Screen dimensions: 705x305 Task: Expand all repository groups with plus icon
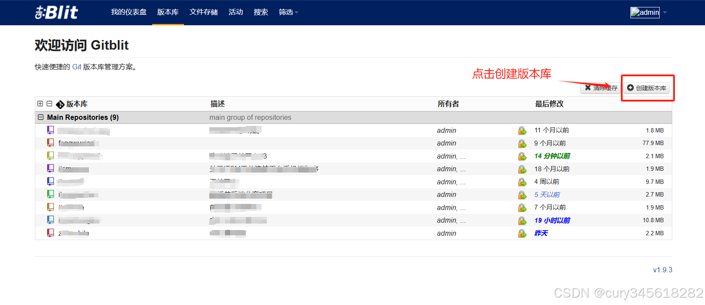[40, 104]
